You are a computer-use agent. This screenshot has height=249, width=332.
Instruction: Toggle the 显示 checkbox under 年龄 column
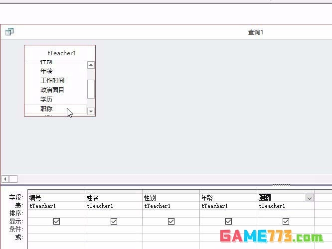coord(228,221)
